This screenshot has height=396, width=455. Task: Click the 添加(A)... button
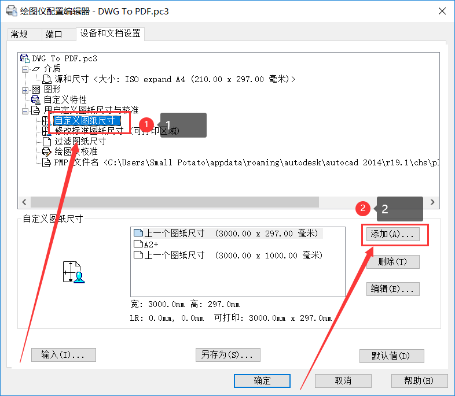393,234
